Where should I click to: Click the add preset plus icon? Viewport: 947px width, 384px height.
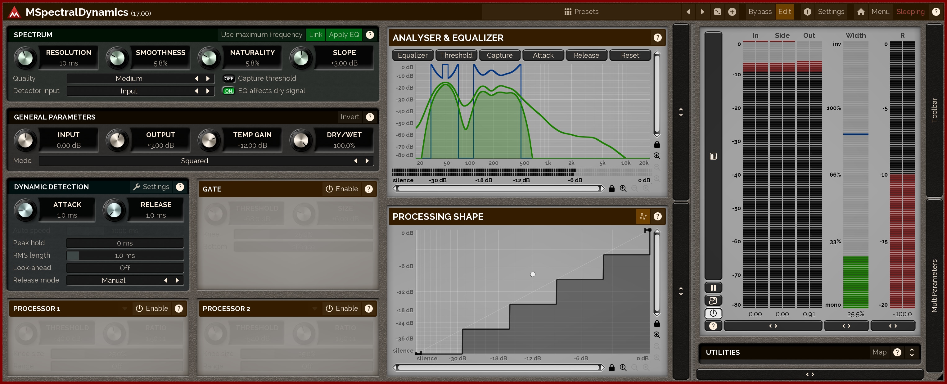coord(732,12)
